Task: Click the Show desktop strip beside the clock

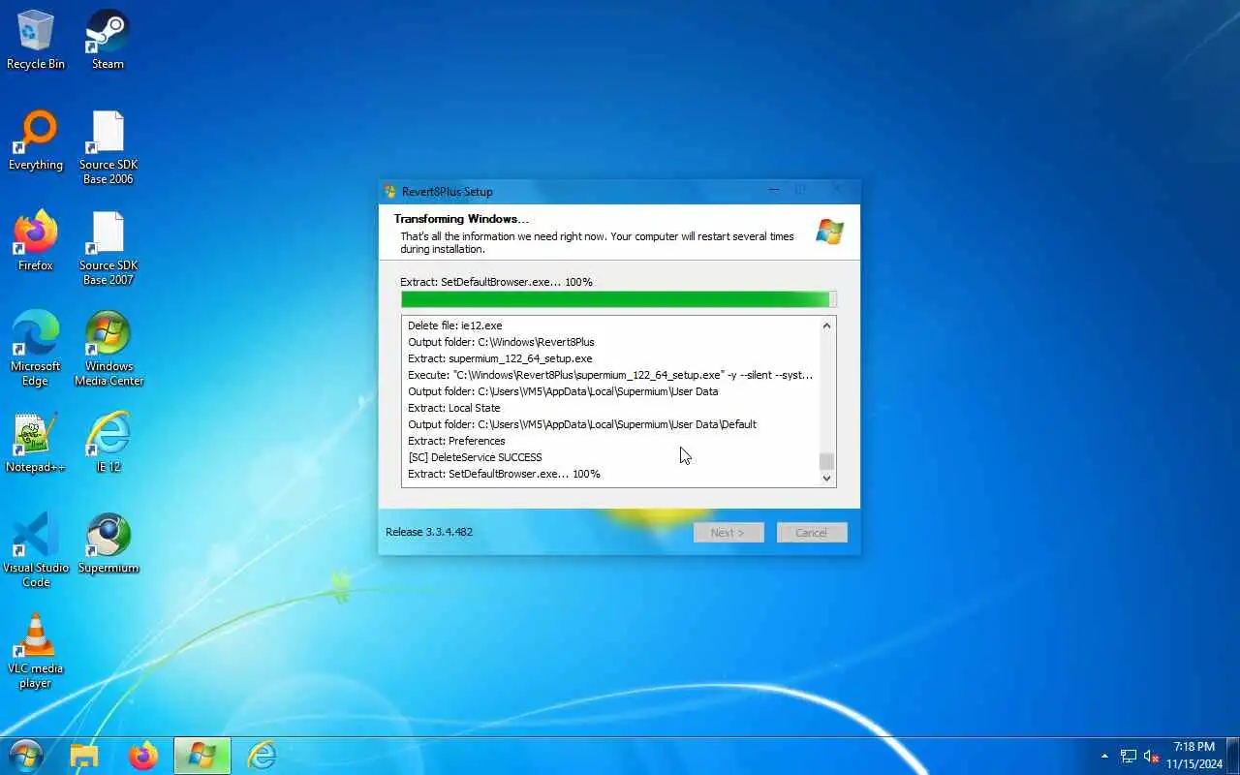Action: point(1232,756)
